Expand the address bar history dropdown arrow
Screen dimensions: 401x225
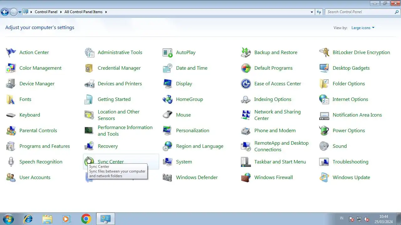312,12
